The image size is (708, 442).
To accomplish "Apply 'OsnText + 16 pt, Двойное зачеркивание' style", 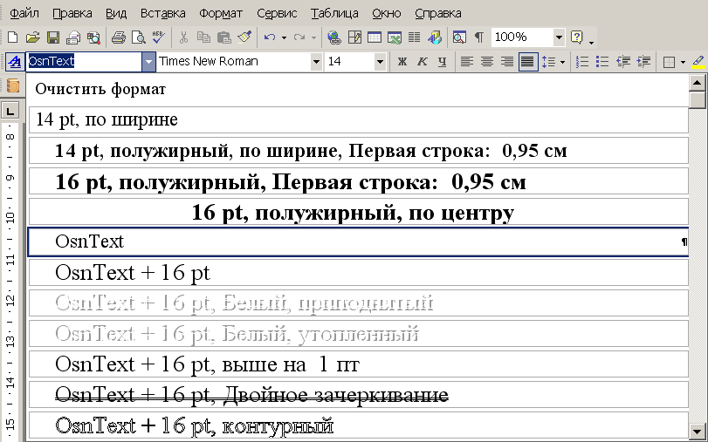I will [359, 395].
